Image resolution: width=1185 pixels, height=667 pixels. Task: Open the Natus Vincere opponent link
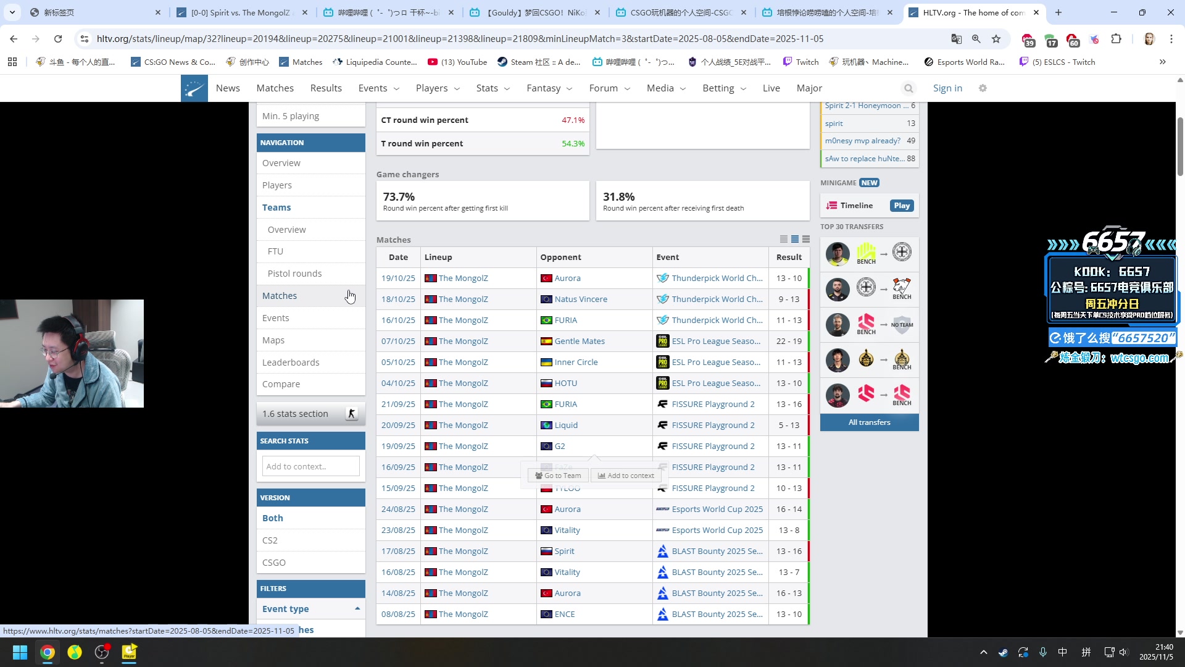[x=580, y=299]
